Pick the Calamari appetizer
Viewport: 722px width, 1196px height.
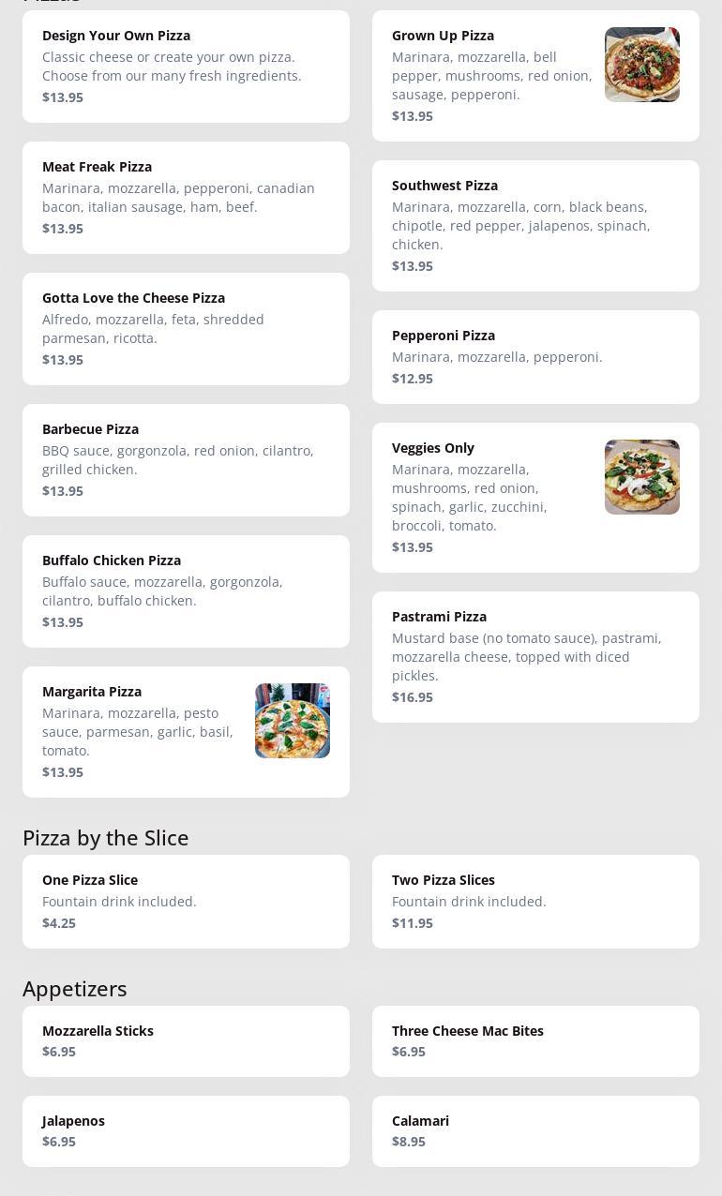point(535,1131)
